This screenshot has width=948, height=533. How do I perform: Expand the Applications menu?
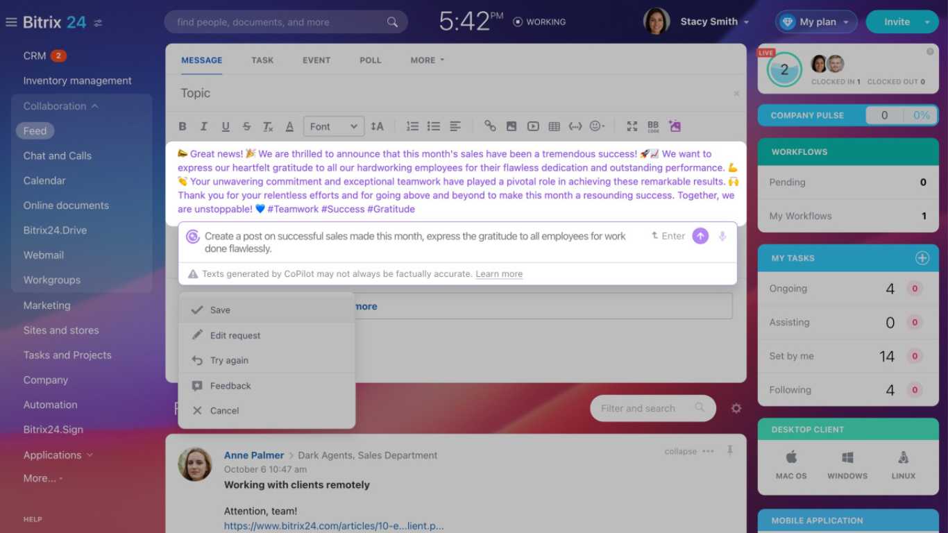pos(58,455)
